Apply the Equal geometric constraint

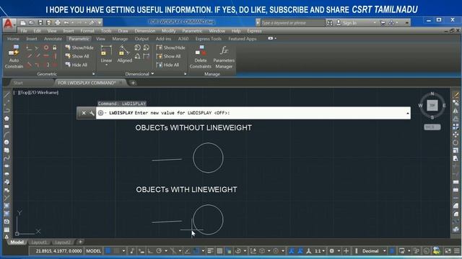coord(55,65)
